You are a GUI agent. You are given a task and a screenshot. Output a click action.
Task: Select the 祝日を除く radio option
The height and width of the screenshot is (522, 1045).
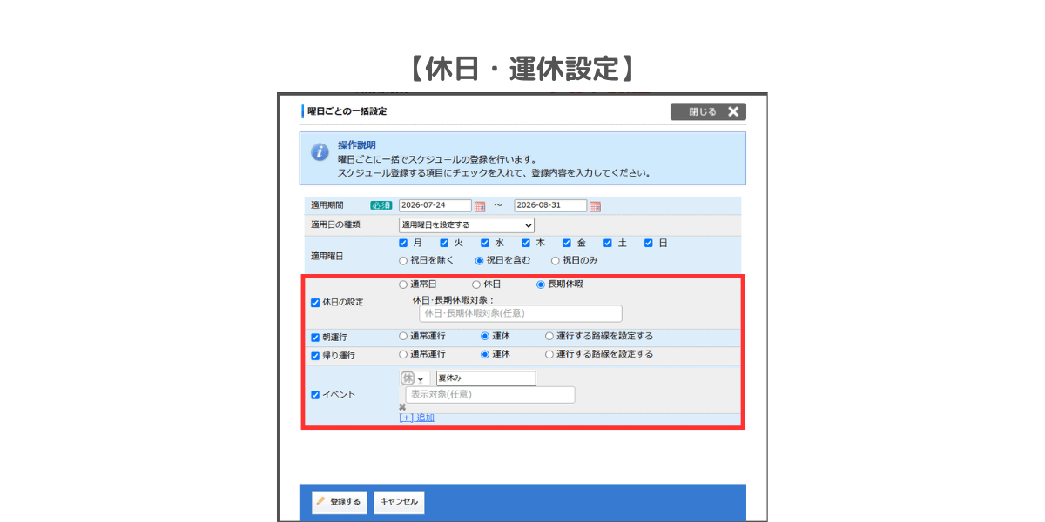click(403, 260)
